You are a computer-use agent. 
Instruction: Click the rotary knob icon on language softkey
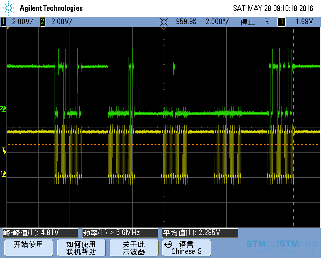coord(168,244)
